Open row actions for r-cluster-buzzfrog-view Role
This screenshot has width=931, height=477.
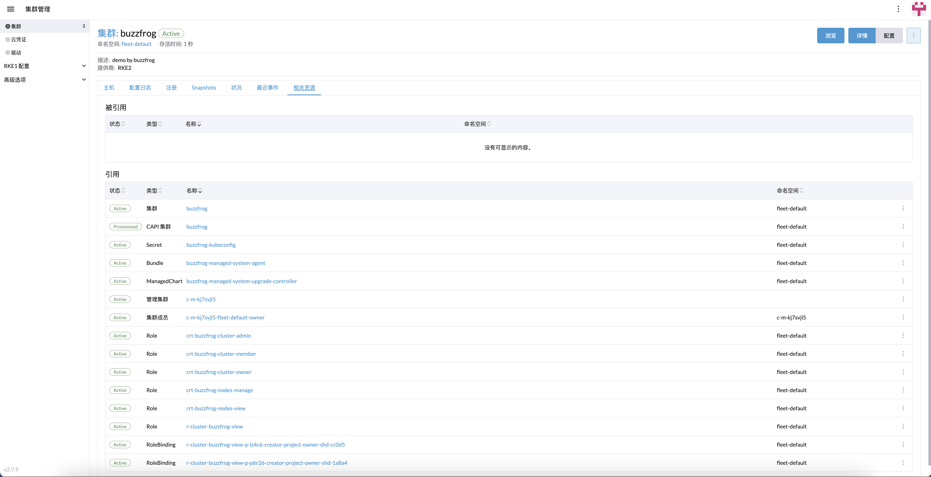click(x=903, y=426)
